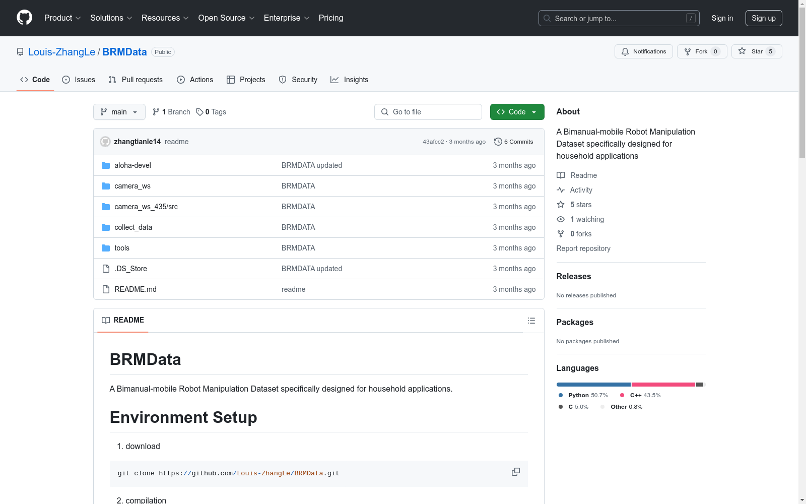Click the zhangtianle14 author name
806x504 pixels.
(x=138, y=142)
